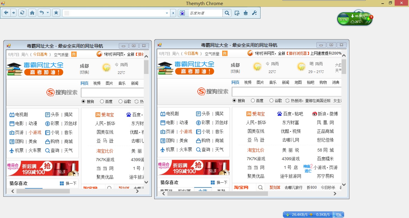Switch to the 贴吧 search tab in the right window

[310, 82]
